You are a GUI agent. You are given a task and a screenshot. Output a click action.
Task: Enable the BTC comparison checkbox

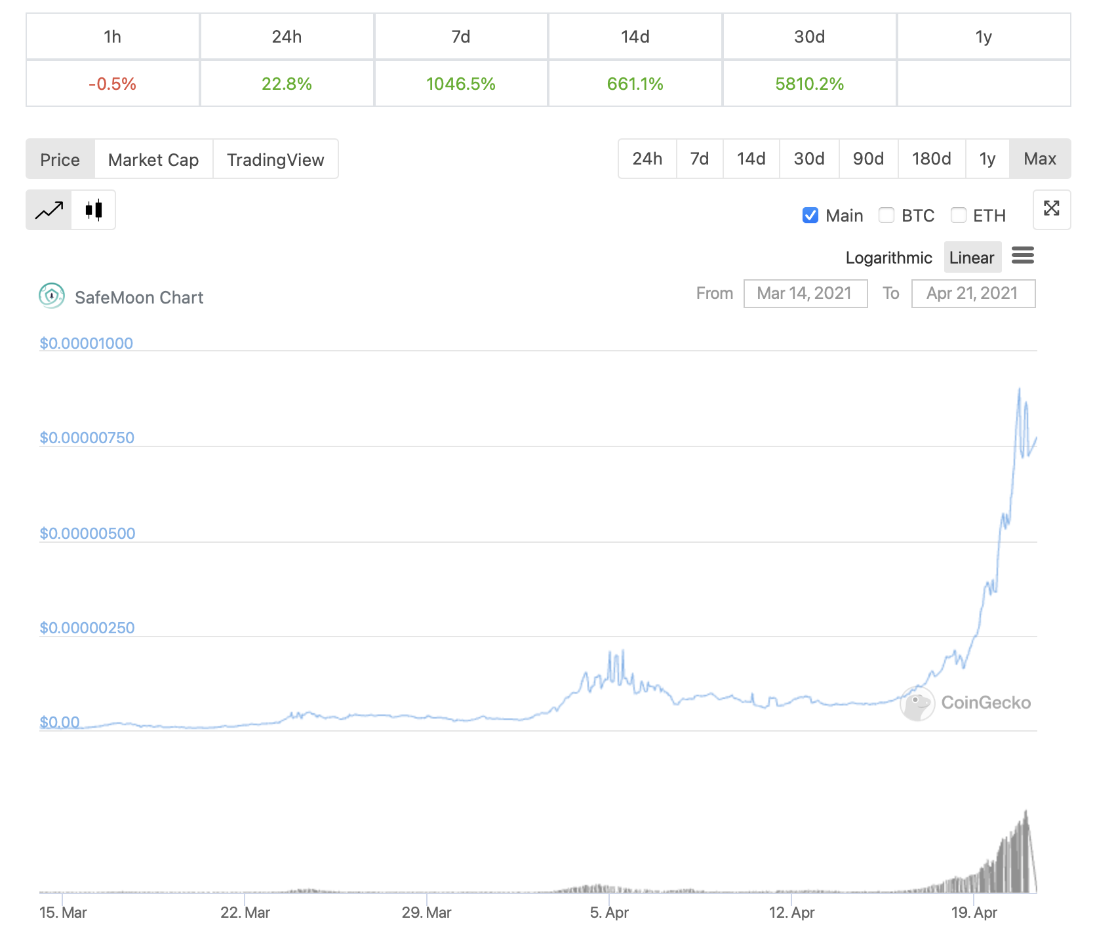[886, 215]
